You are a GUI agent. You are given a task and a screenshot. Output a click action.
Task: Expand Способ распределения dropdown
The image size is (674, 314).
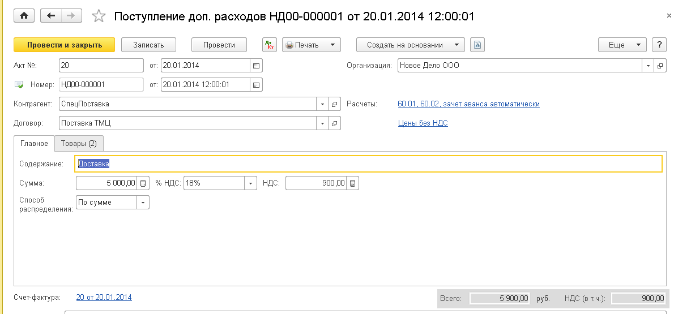coord(143,203)
